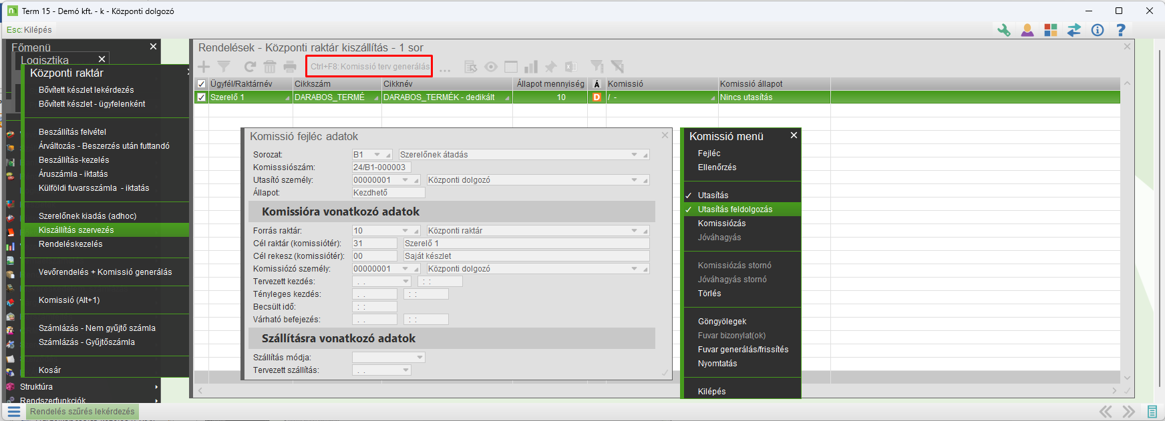Open the Tervezett kezdés date dropdown

pos(406,282)
